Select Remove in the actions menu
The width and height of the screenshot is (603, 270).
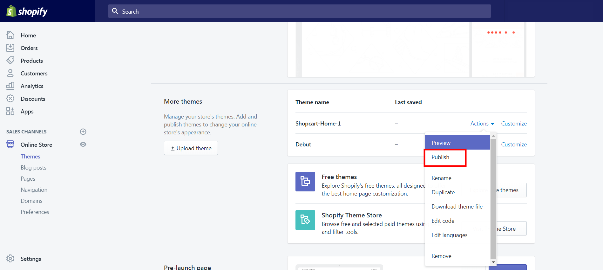pyautogui.click(x=441, y=256)
